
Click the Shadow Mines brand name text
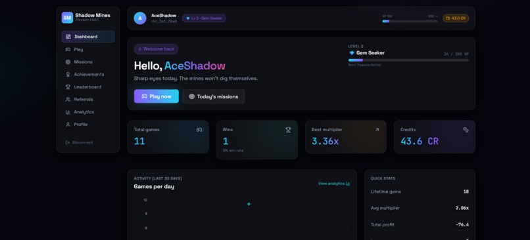click(93, 16)
